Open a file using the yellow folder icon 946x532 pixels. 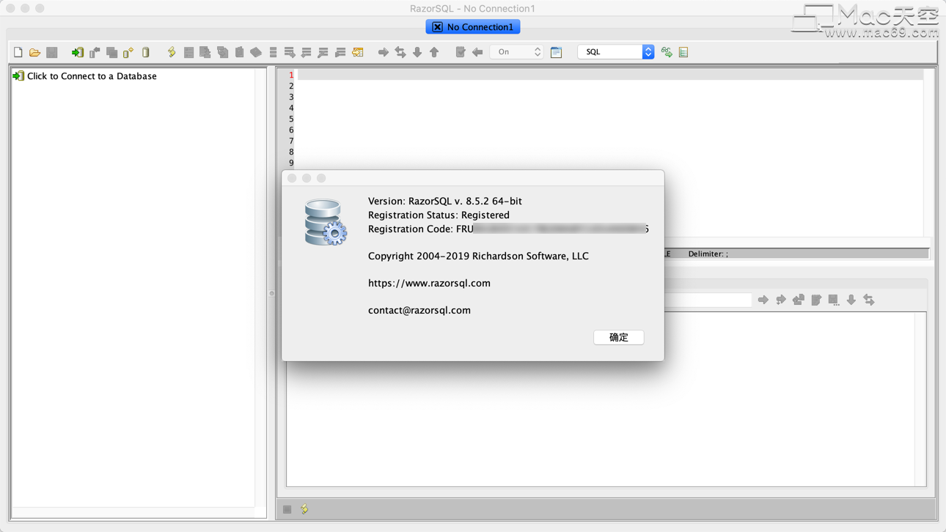pyautogui.click(x=34, y=52)
